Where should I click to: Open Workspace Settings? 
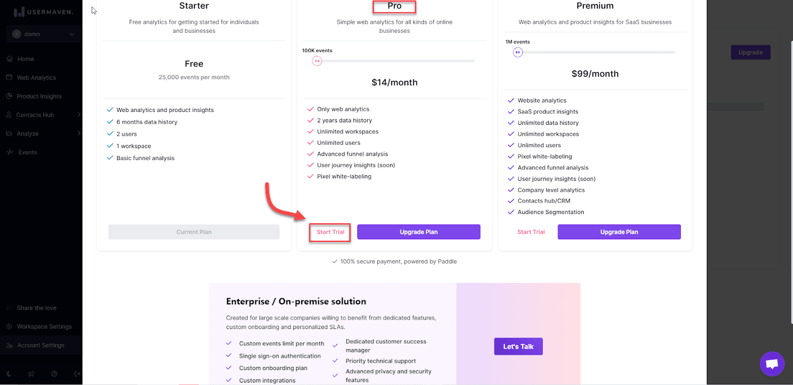coord(44,327)
